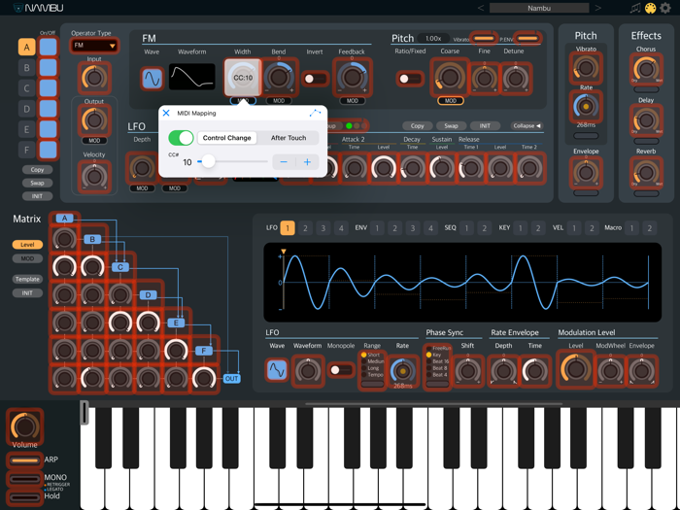680x510 pixels.
Task: Click the Pitch Detune knob
Action: click(516, 78)
